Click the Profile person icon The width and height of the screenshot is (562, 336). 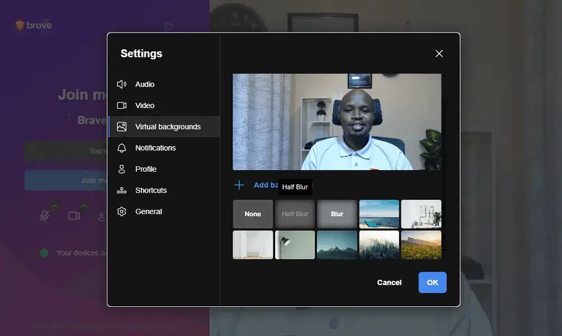(121, 170)
